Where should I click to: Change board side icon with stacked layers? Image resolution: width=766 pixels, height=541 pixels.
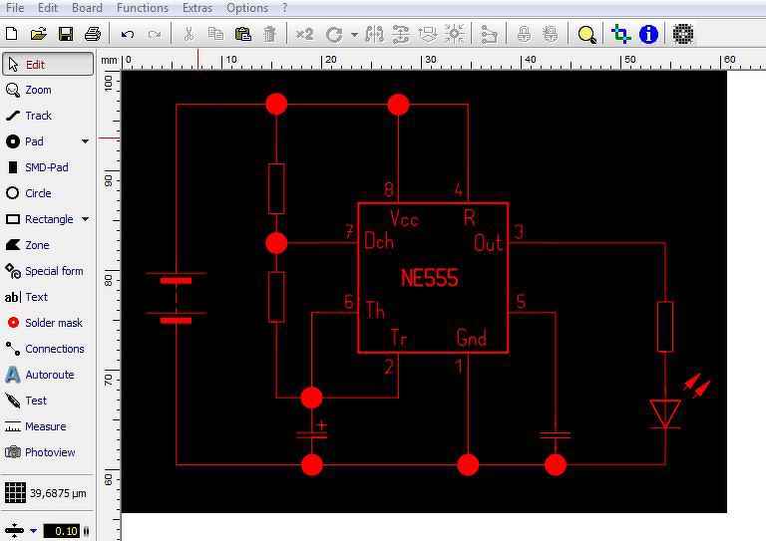pyautogui.click(x=428, y=34)
